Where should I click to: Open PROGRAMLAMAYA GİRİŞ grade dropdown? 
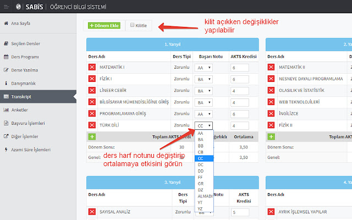coord(204,114)
